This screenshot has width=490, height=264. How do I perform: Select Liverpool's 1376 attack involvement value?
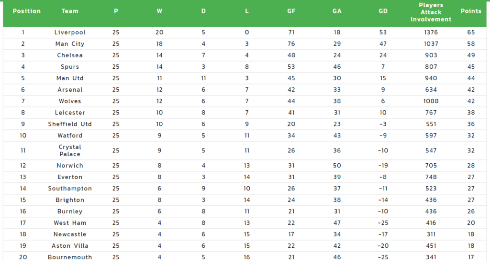coord(431,32)
